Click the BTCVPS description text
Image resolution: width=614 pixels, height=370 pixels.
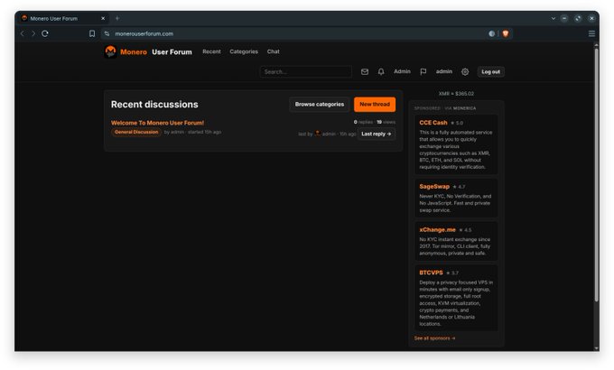click(x=456, y=303)
